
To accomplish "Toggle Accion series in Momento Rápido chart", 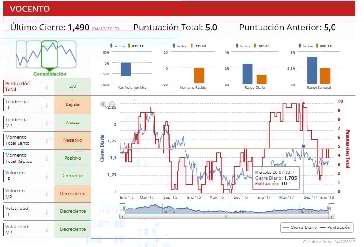I will point(180,46).
